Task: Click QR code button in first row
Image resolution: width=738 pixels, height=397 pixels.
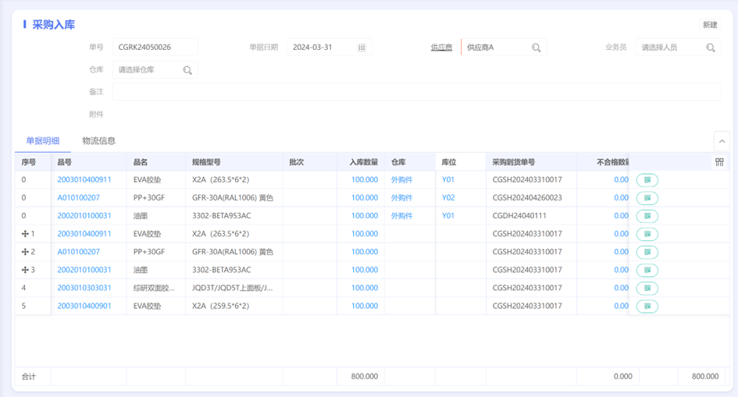Action: tap(647, 180)
